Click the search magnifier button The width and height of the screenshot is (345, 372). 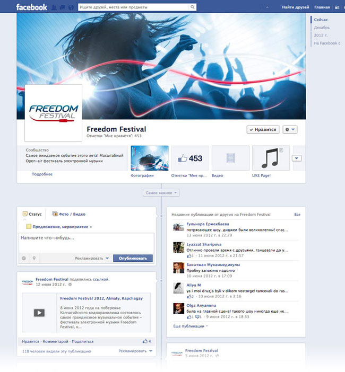pos(193,7)
